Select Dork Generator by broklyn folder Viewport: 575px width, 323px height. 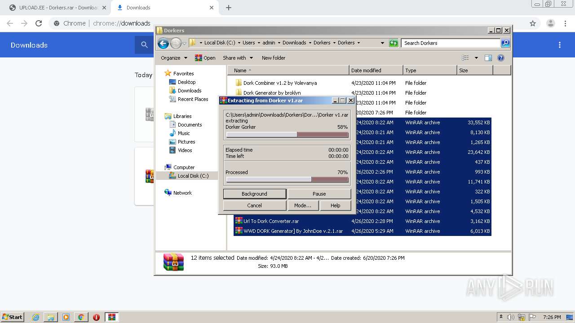point(268,93)
